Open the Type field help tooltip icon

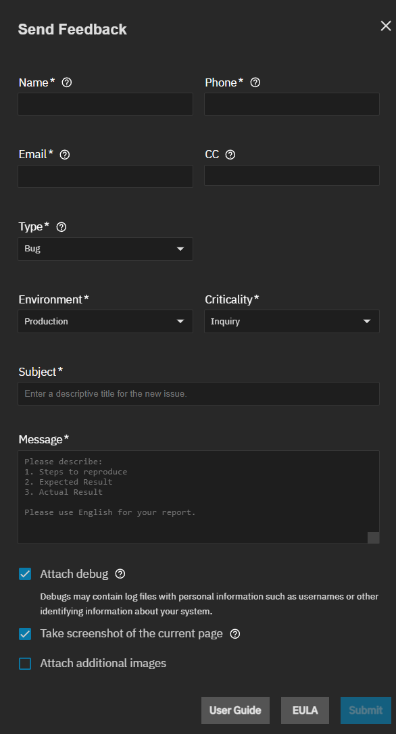pos(61,227)
